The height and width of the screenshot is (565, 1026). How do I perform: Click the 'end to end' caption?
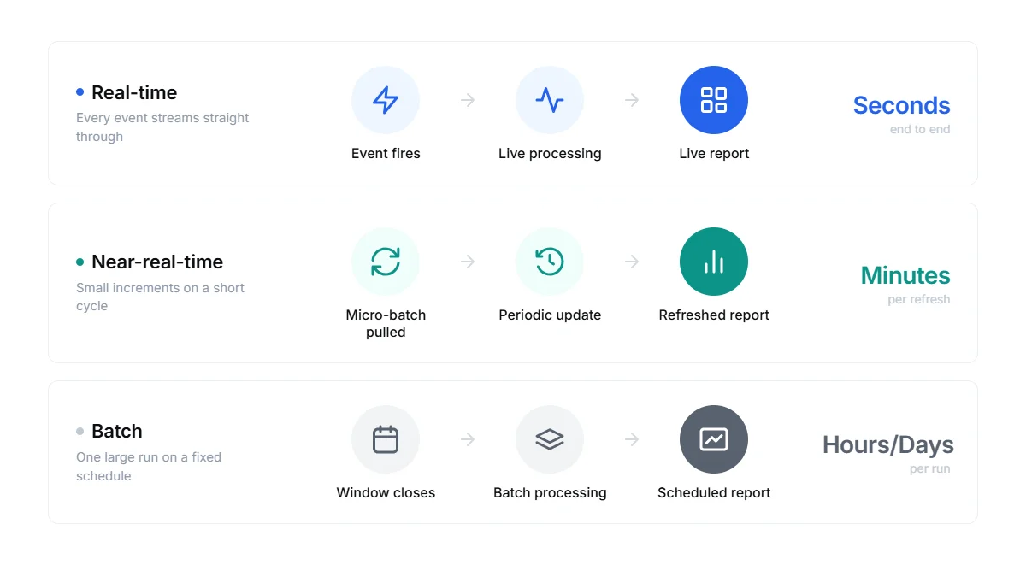pyautogui.click(x=920, y=129)
